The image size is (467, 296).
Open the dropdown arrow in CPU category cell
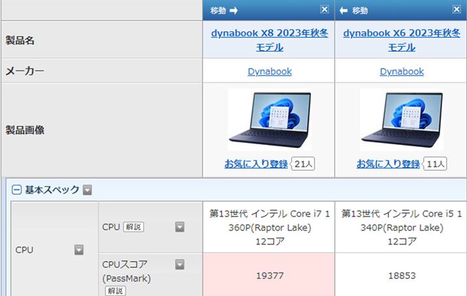point(79,250)
